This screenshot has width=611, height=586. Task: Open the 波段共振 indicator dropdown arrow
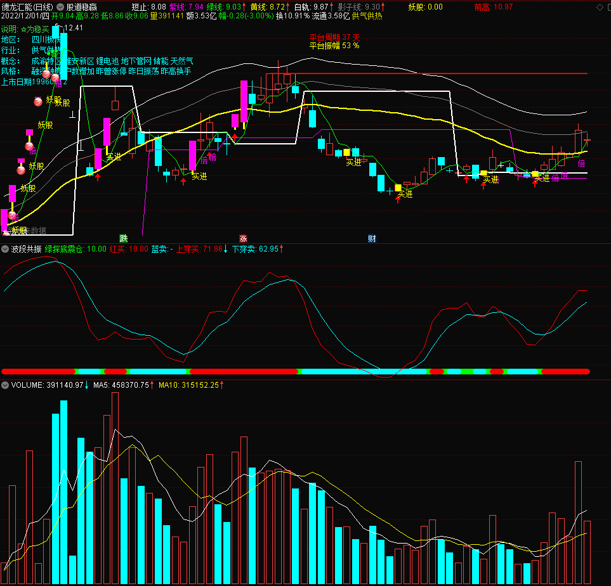[x=5, y=249]
